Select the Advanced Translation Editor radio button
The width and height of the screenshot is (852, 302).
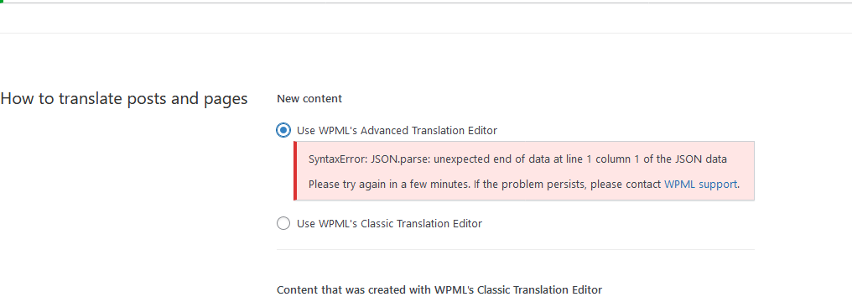click(x=283, y=130)
